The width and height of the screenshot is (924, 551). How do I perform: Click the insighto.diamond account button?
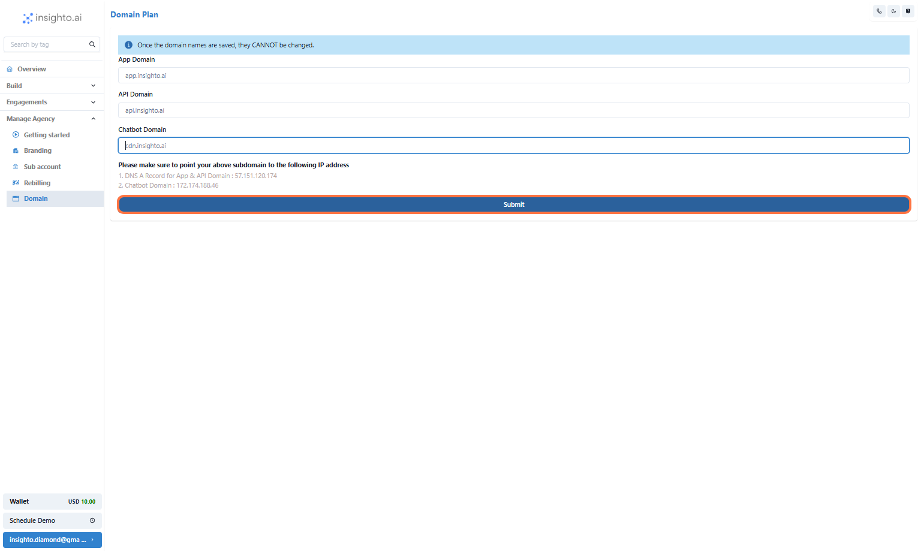[x=52, y=540]
